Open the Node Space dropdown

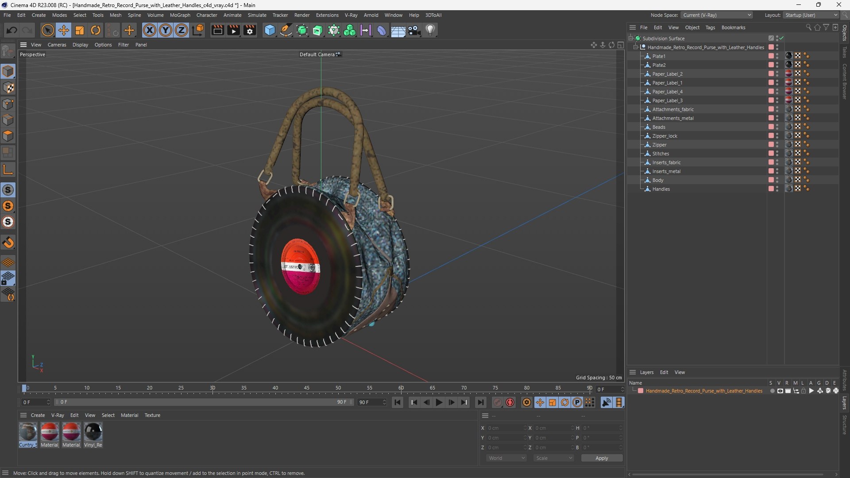[716, 15]
